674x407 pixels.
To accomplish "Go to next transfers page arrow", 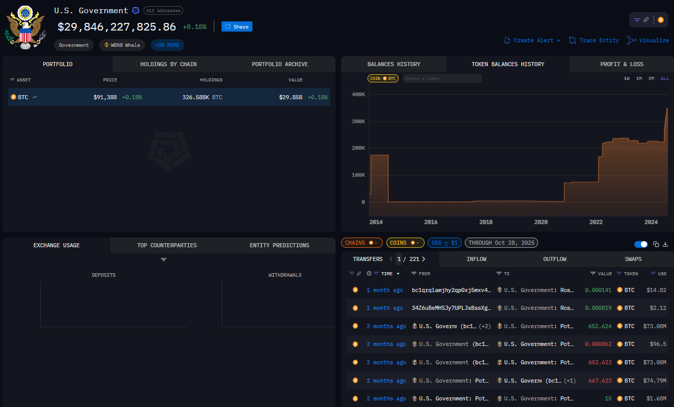I will click(424, 259).
